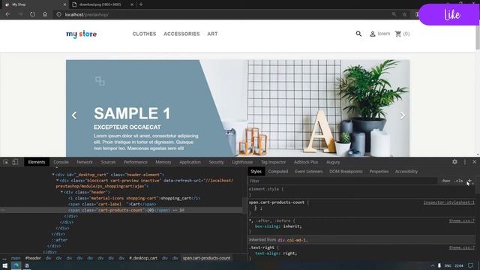The image size is (480, 270).
Task: Open the Windows notification center icon
Action: 471,265
